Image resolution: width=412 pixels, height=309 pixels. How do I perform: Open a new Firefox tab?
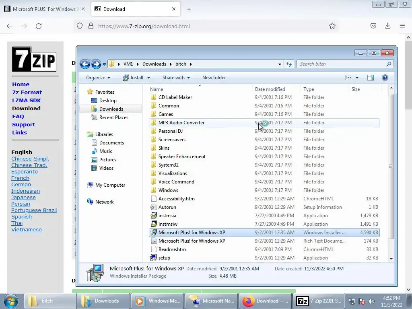pyautogui.click(x=189, y=9)
